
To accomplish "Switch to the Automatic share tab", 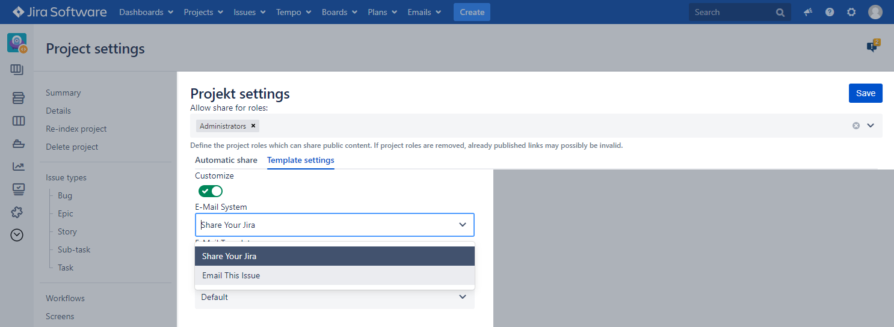I will click(x=226, y=160).
